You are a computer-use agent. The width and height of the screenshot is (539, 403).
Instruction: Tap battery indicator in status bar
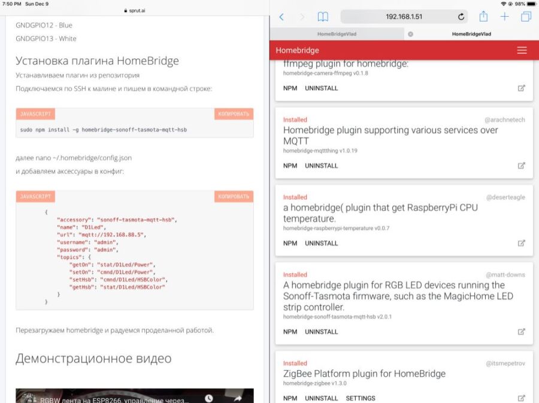(531, 4)
